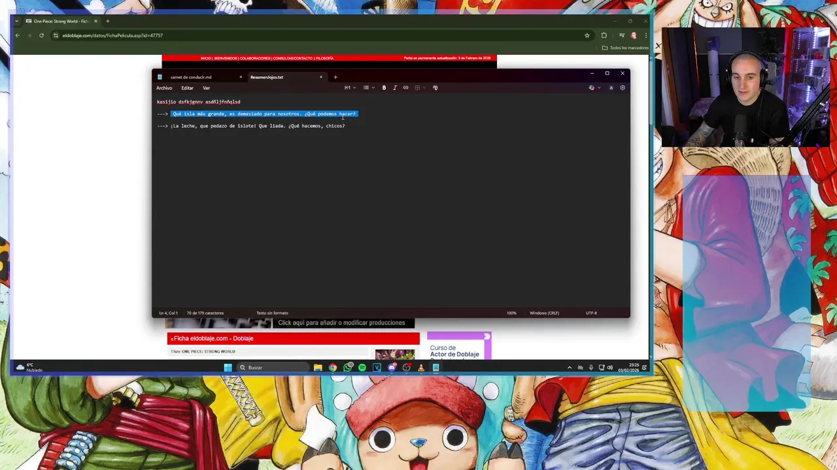The width and height of the screenshot is (837, 470).
Task: Click the 'kasijio dsfkjgnnv asdñljfnñqlsd' text line
Action: coord(198,102)
